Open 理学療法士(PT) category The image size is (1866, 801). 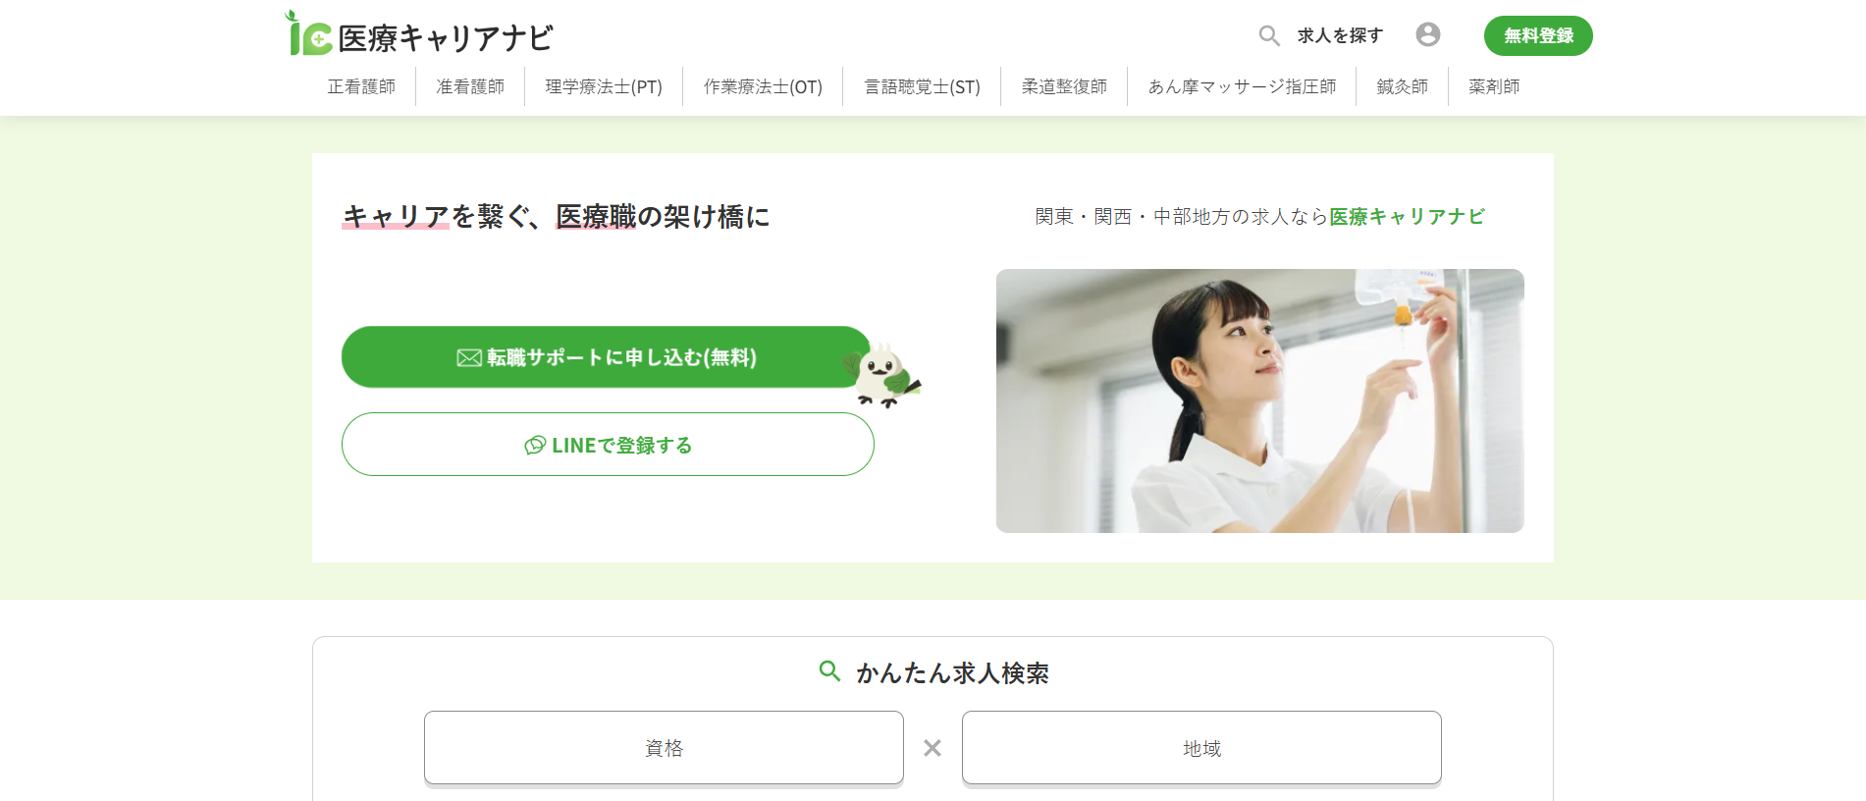604,86
